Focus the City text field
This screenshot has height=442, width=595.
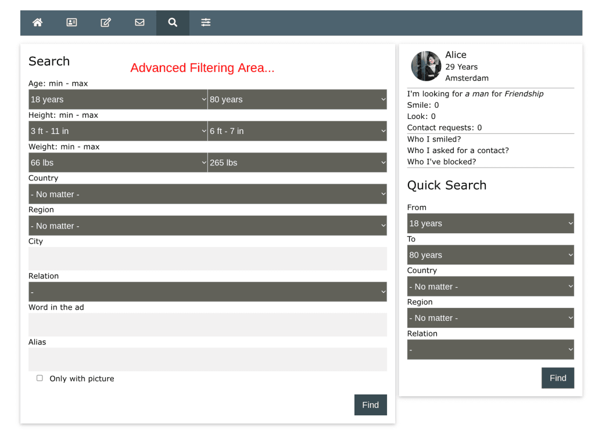click(x=207, y=259)
